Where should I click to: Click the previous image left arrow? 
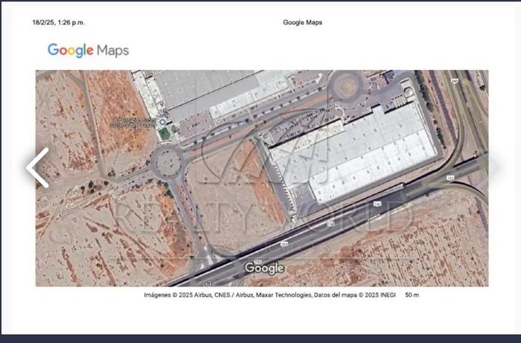(x=37, y=167)
